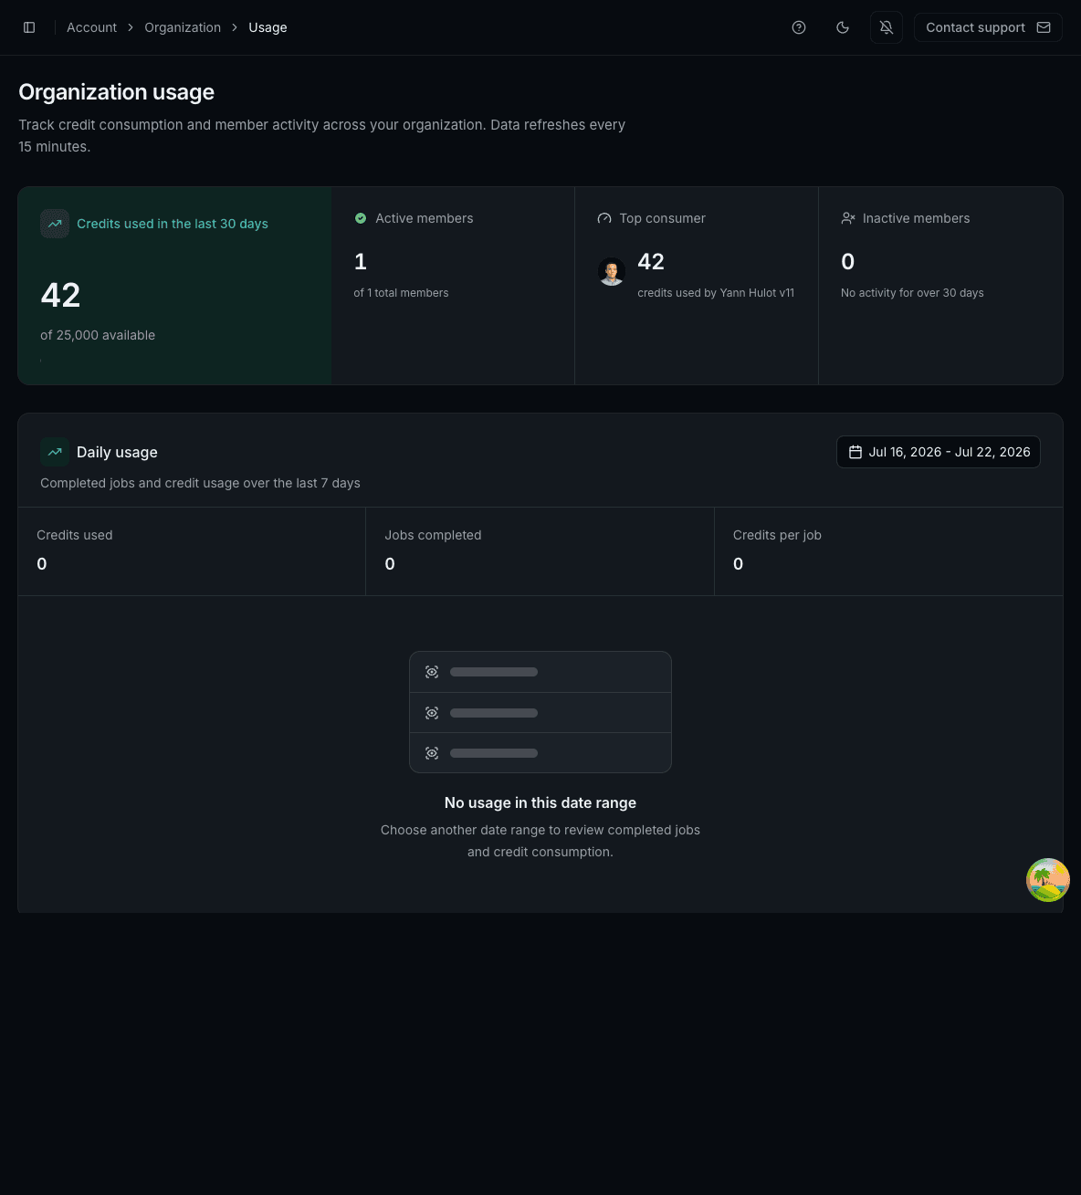Click the 'Top consumer' label
Screen dimensions: 1081x1195
tap(662, 218)
